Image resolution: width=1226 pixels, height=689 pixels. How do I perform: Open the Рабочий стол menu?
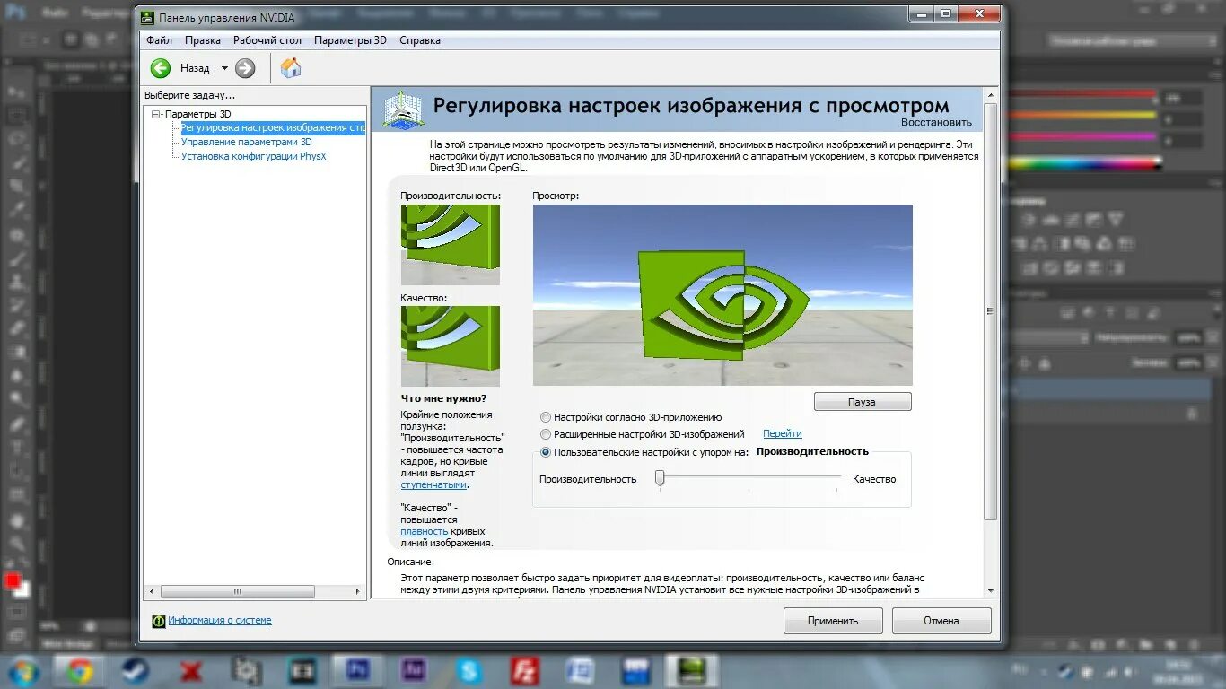coord(267,40)
